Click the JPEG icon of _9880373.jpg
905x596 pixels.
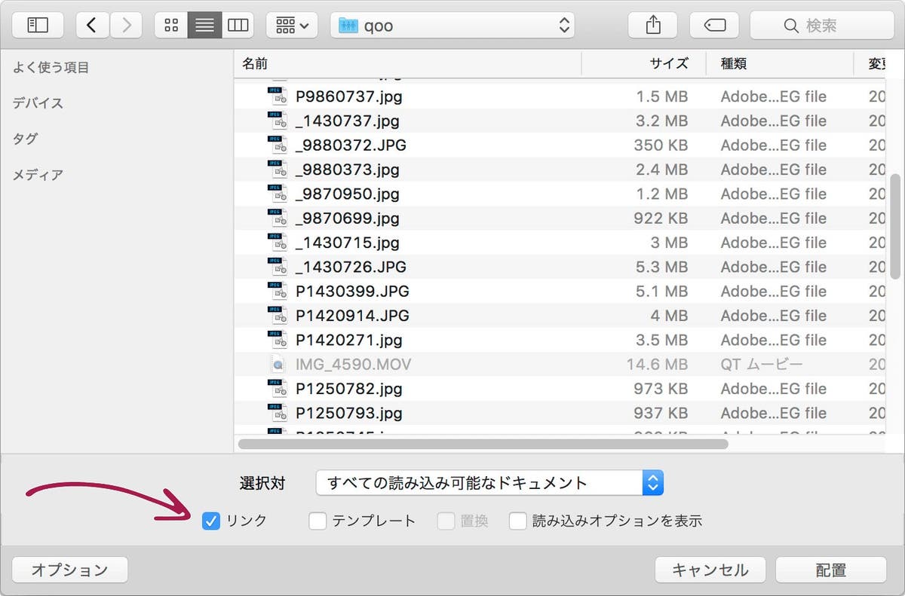click(x=278, y=170)
